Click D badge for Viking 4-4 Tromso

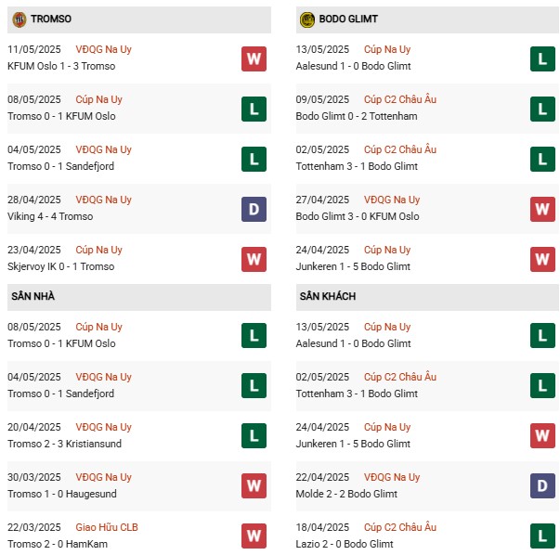tap(254, 209)
